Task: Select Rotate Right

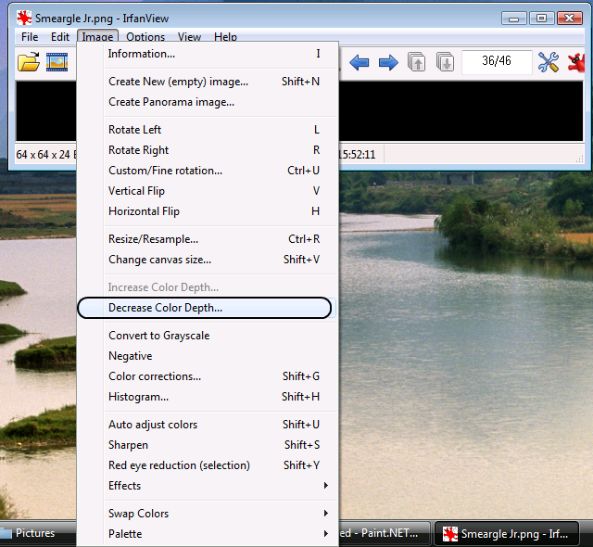Action: [x=207, y=150]
